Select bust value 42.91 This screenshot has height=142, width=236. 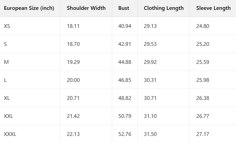[125, 44]
